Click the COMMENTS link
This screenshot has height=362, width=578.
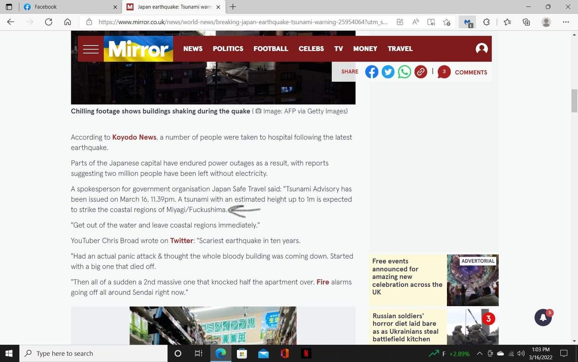[471, 72]
